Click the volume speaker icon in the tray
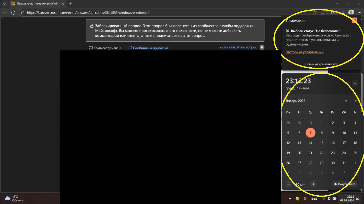 coord(328,199)
